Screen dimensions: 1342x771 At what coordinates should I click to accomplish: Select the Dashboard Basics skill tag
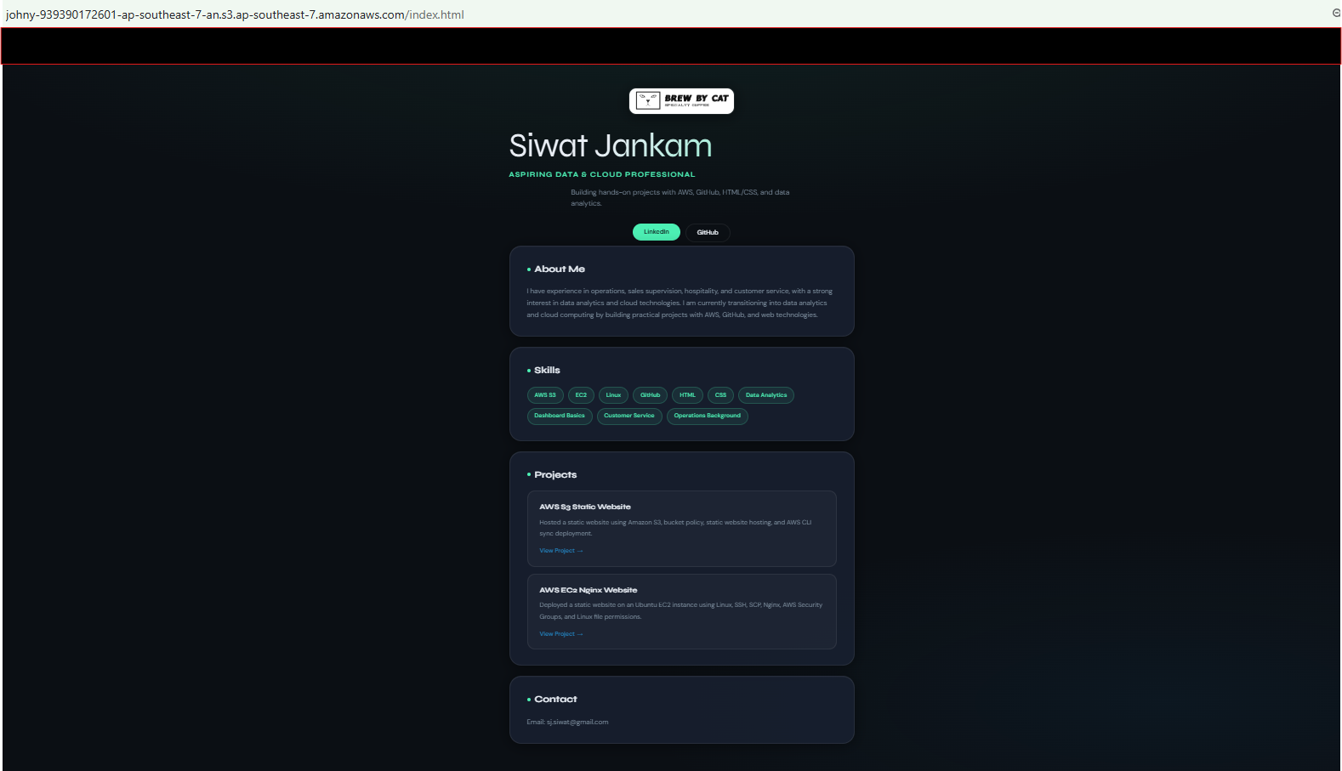(560, 416)
